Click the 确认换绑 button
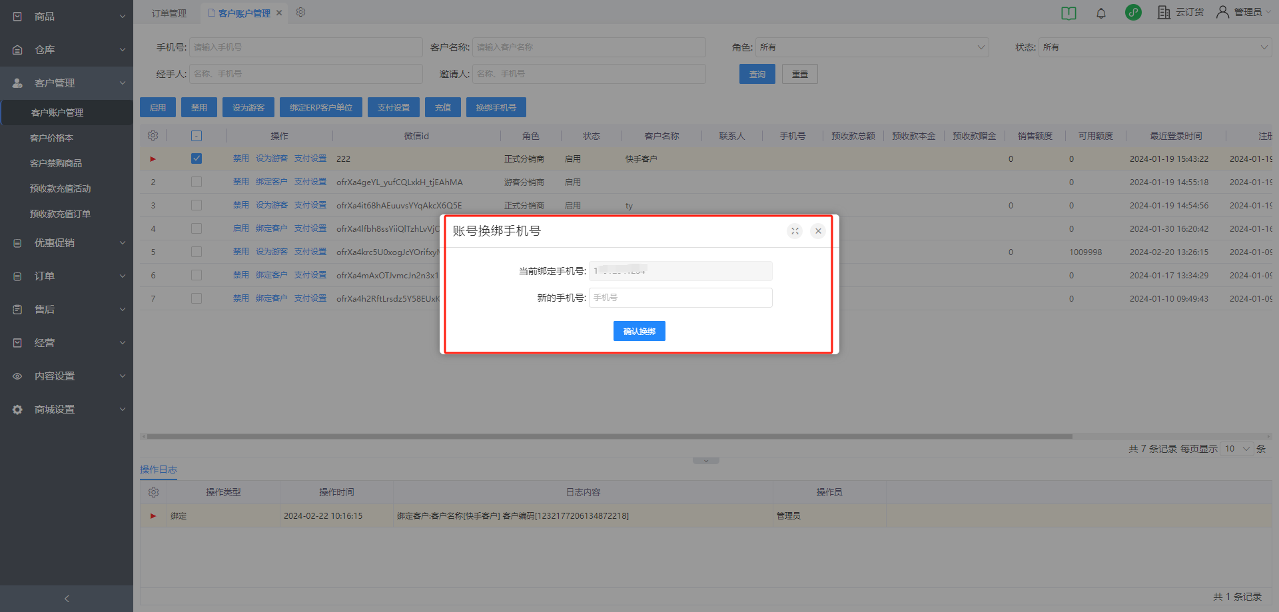Image resolution: width=1279 pixels, height=612 pixels. [639, 331]
